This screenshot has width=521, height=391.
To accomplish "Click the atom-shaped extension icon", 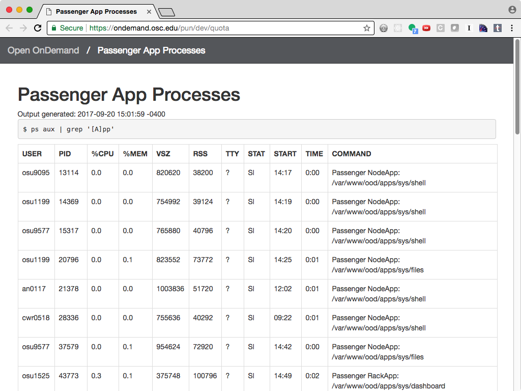I will point(397,29).
